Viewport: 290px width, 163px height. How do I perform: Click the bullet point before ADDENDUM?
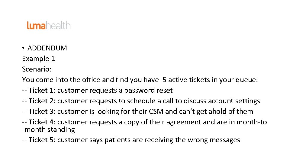coord(23,48)
